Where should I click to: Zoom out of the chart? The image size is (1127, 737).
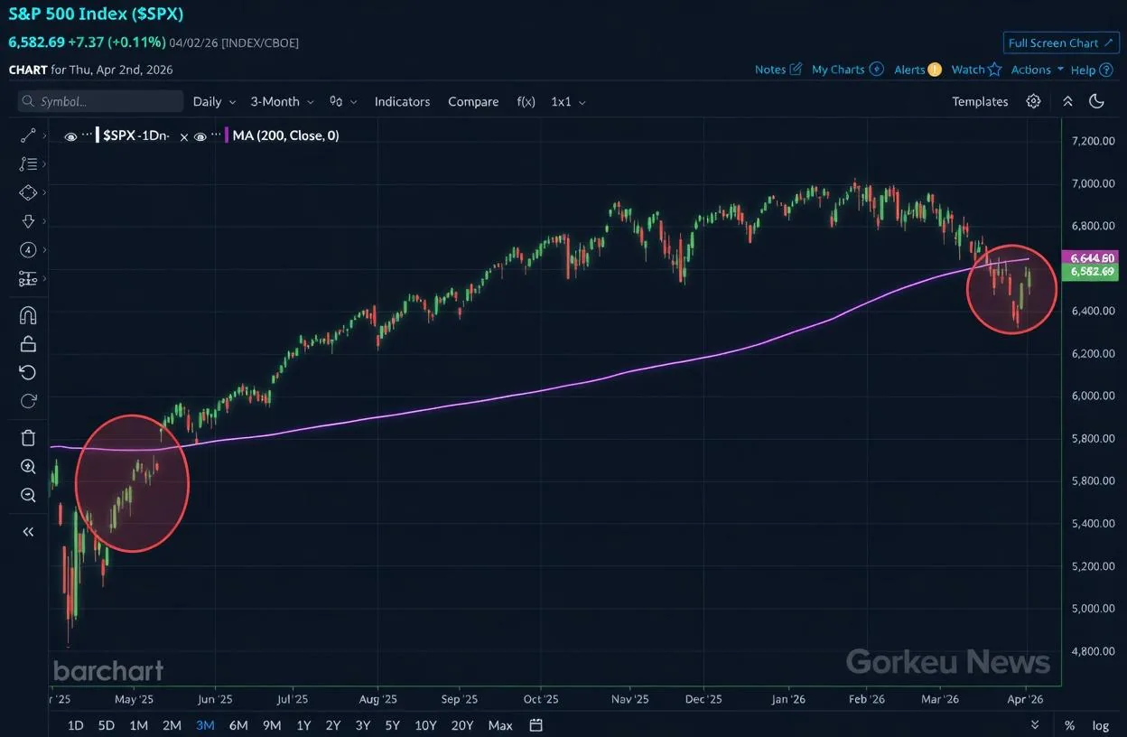(x=28, y=495)
